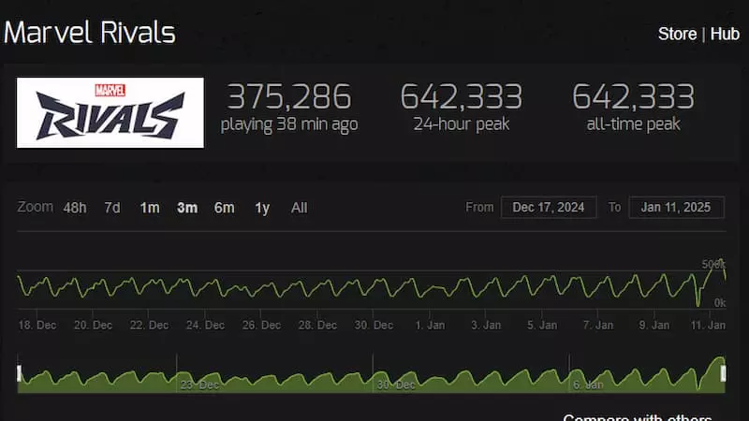Edit the From date field Dec 17, 2024
The height and width of the screenshot is (421, 749).
[x=549, y=207]
